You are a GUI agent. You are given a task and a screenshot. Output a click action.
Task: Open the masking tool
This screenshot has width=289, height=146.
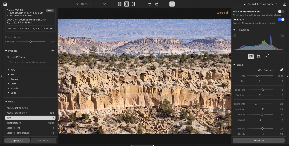266,57
